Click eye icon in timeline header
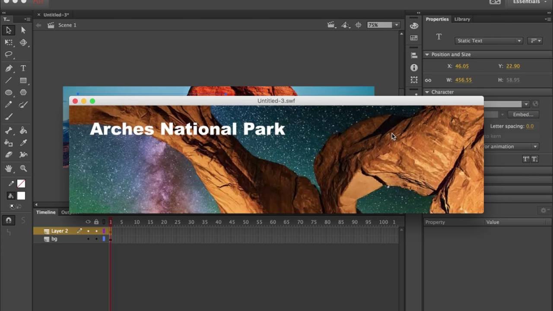This screenshot has height=311, width=553. click(88, 222)
